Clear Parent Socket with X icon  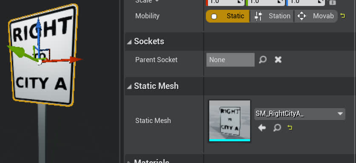click(x=278, y=60)
